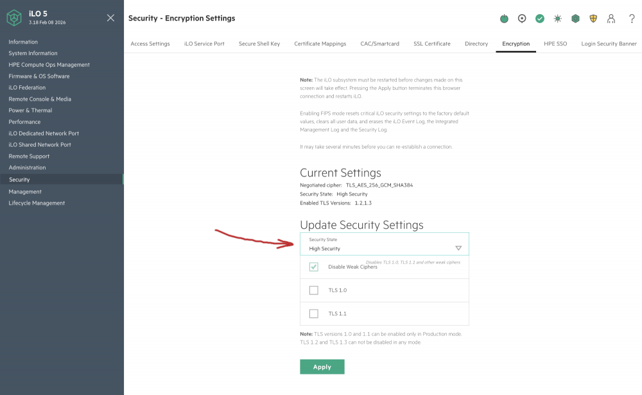Open iLO Dedicated Network Port
This screenshot has height=395, width=642.
(44, 133)
